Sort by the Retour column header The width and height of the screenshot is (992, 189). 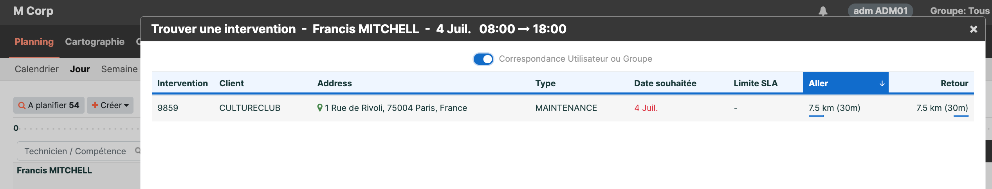coord(954,83)
